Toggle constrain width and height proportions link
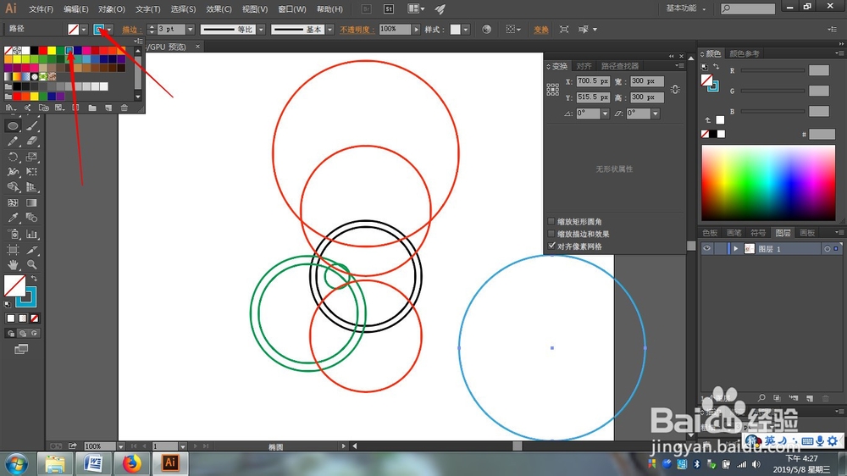Screen dimensions: 847x476 pos(675,89)
